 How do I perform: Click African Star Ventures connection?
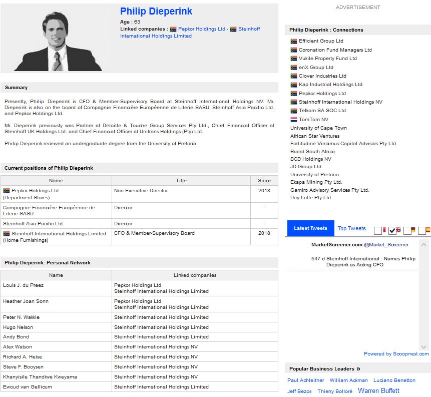click(x=315, y=136)
